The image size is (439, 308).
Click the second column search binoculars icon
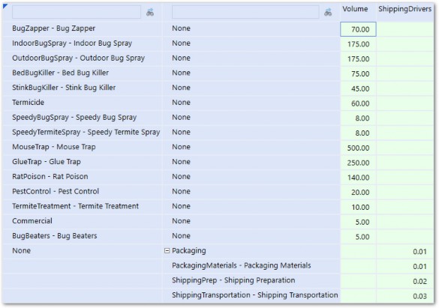328,12
